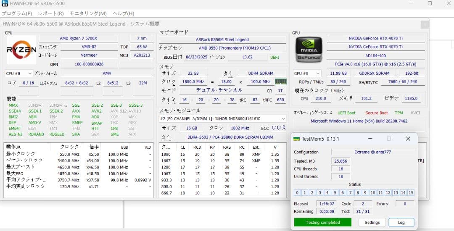Click the DDR4-3603 / PC4-28800 type field
The width and height of the screenshot is (454, 231).
coord(230,137)
